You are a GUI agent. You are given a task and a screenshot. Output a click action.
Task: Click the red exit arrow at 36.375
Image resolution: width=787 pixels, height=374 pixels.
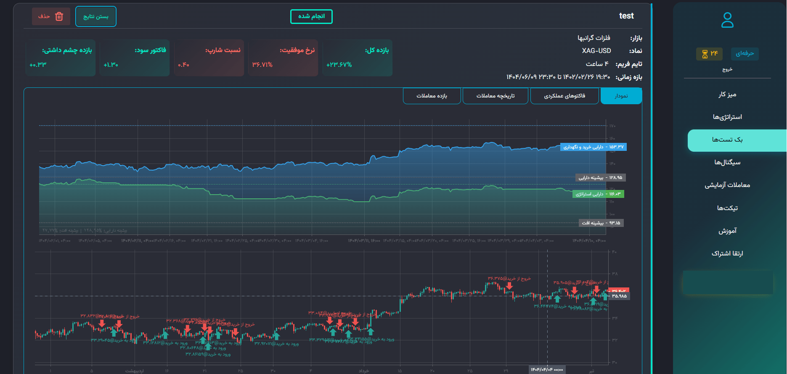click(x=509, y=286)
